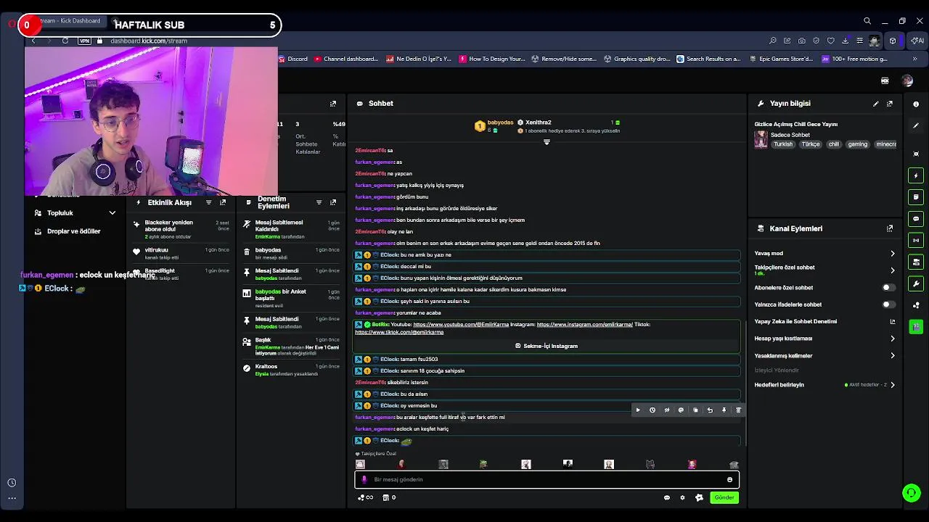Send the message with Gönder button

(724, 497)
